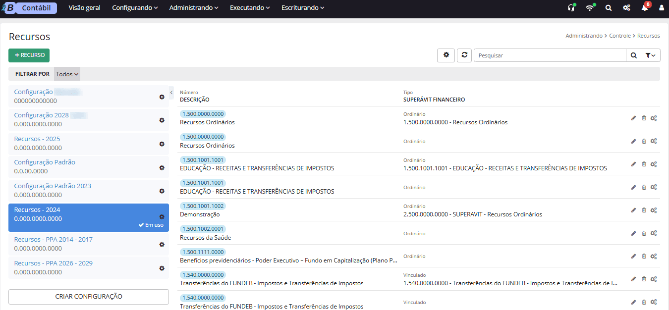Open the notifications bell icon
The height and width of the screenshot is (310, 669).
point(644,8)
